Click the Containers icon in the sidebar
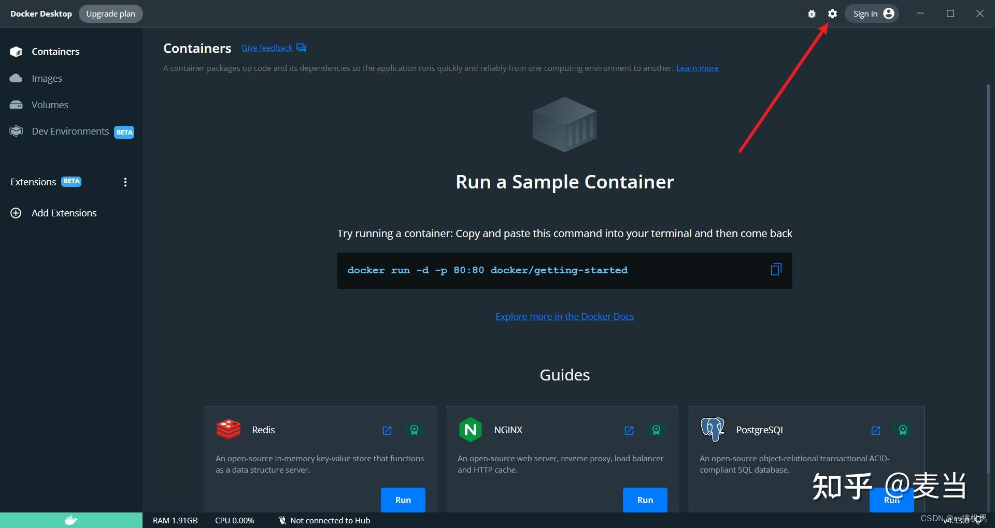Viewport: 995px width, 528px height. (x=16, y=52)
